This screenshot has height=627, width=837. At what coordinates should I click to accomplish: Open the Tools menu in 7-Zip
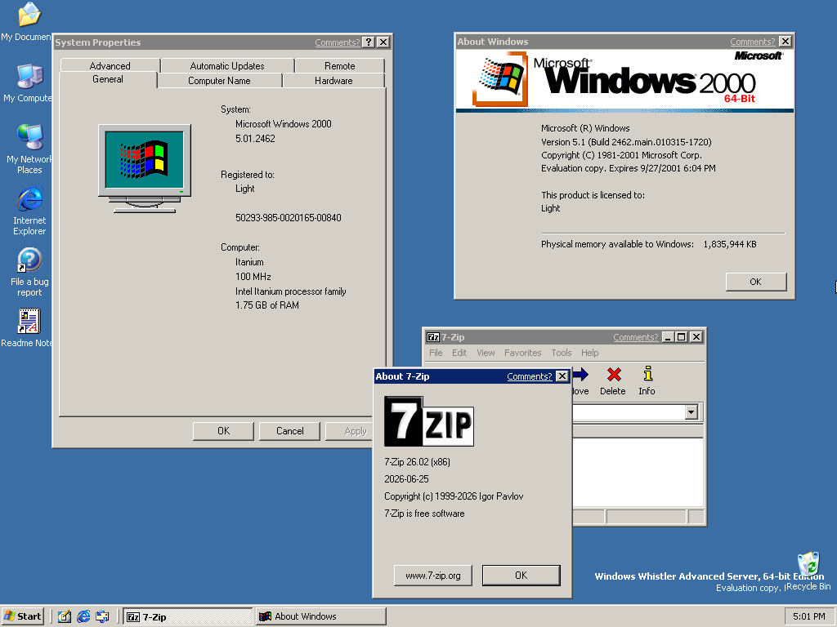pos(562,353)
